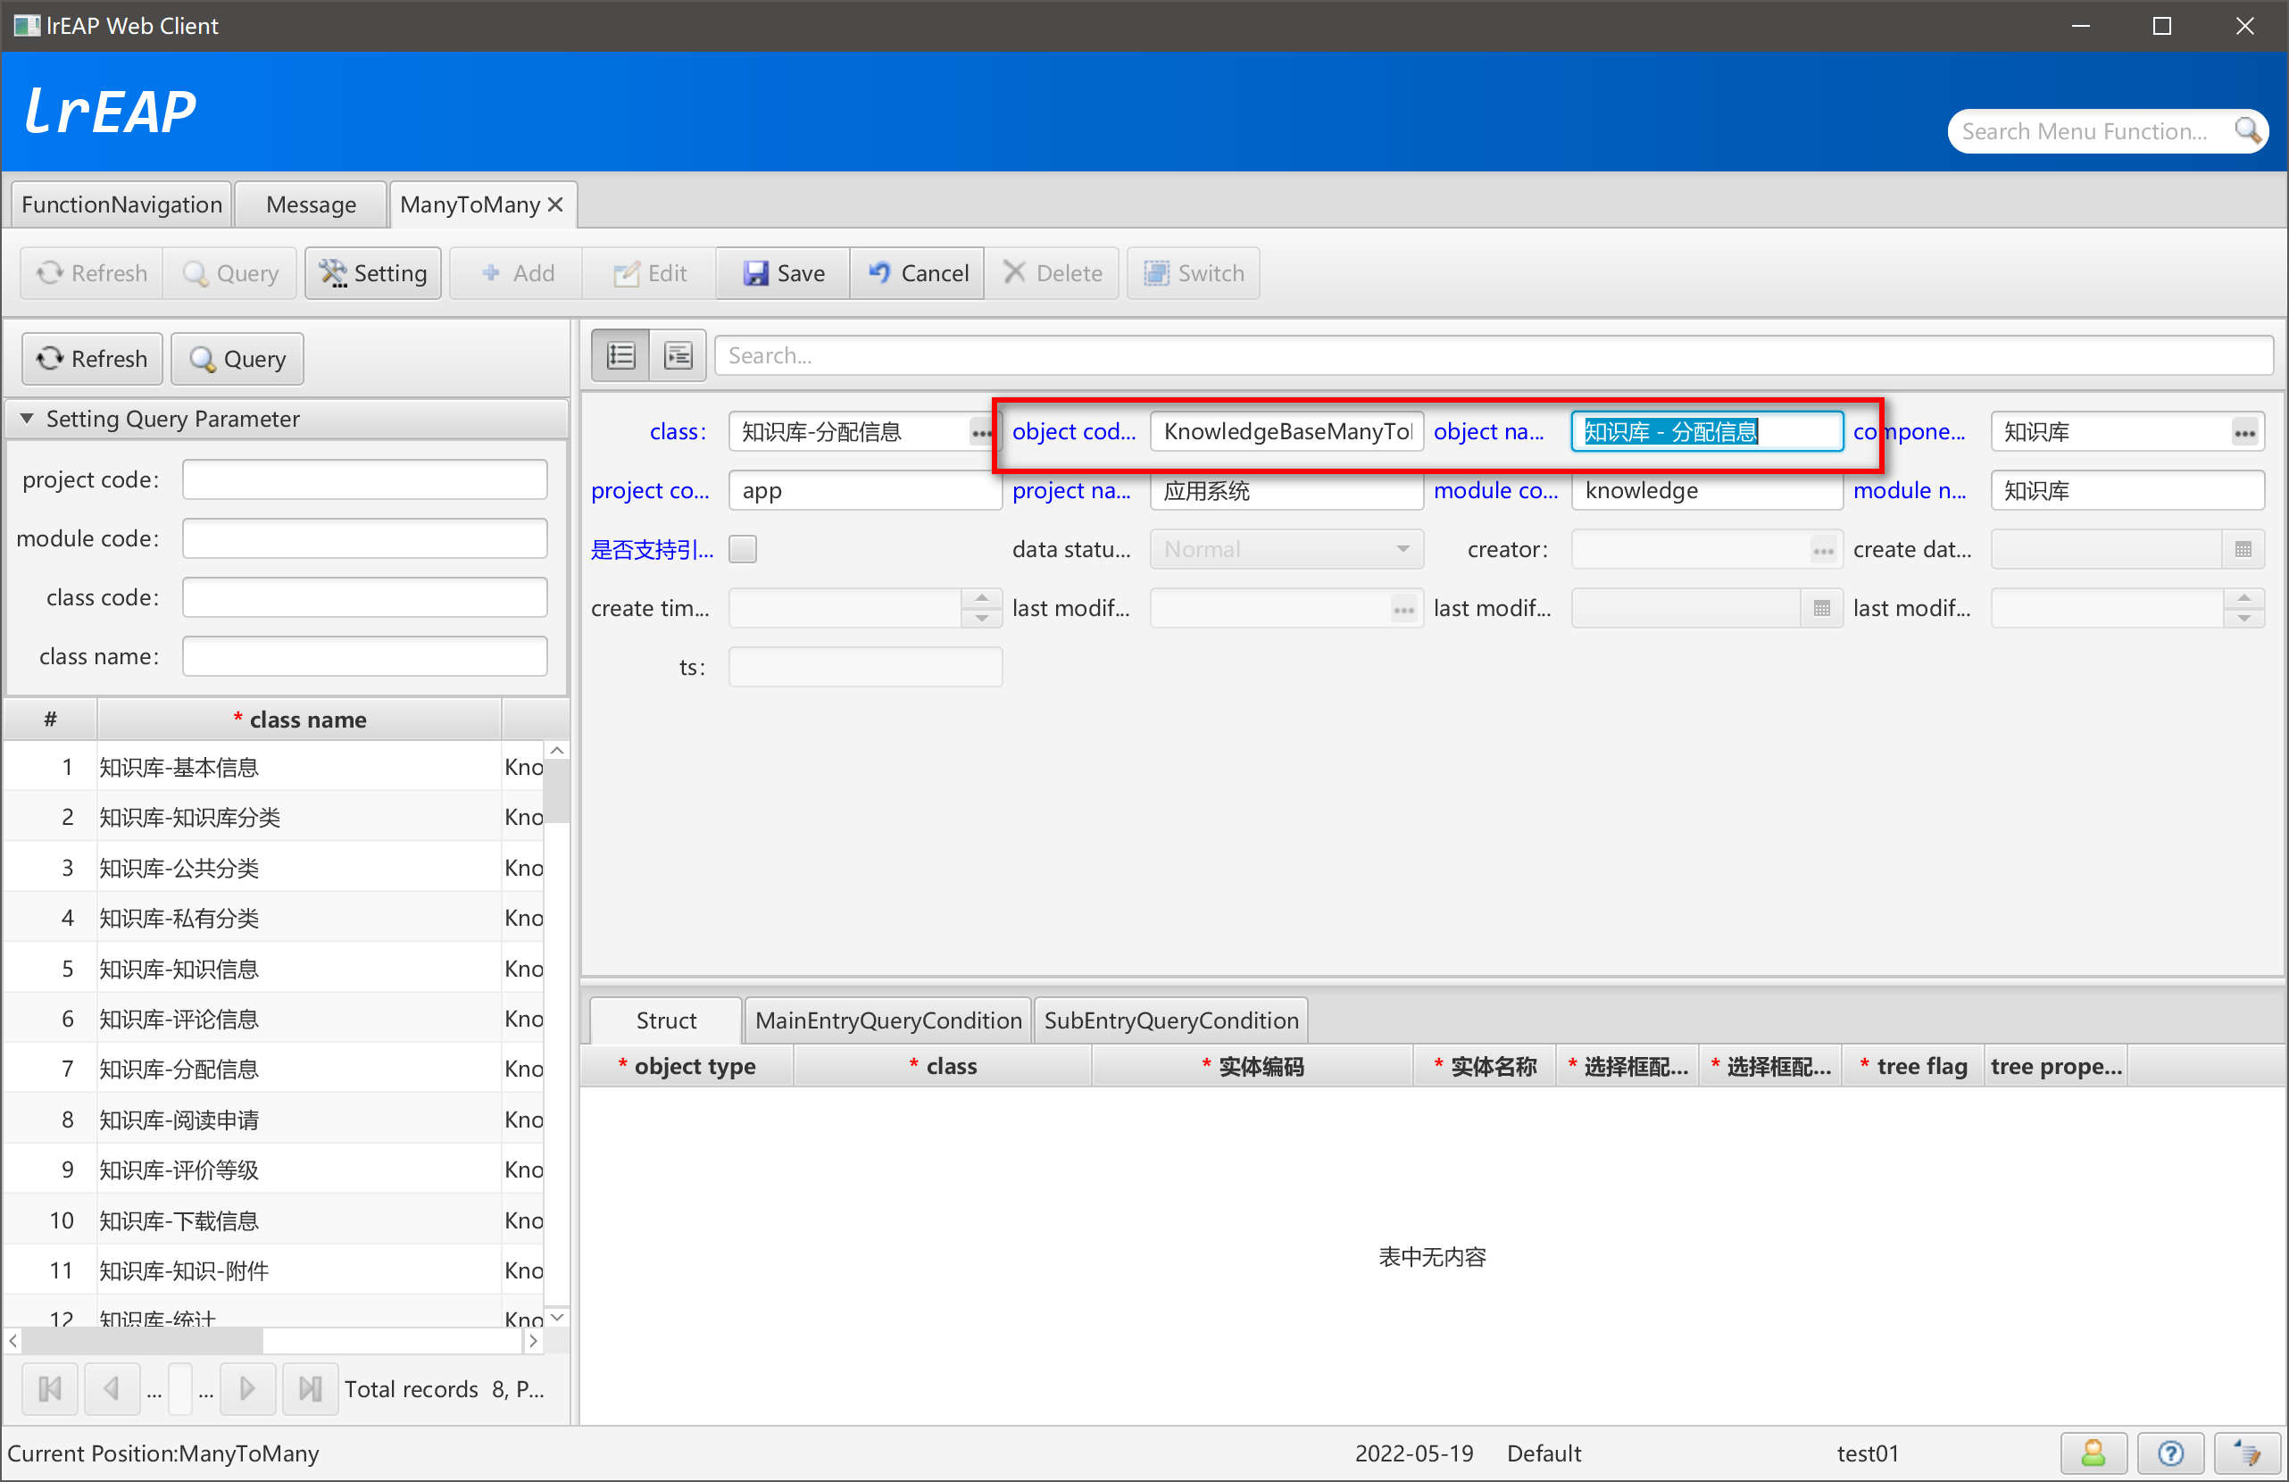Image resolution: width=2289 pixels, height=1482 pixels.
Task: Open class lookup ellipsis button
Action: point(981,433)
